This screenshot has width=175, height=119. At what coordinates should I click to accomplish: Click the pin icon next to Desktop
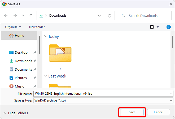click(x=35, y=52)
